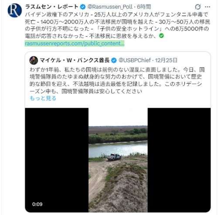Play the border patrol truck video
This screenshot has height=215, width=218.
coord(118,160)
